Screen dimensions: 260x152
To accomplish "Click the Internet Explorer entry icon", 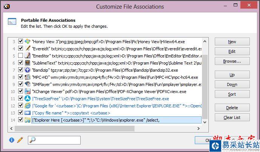I will coord(28,105).
